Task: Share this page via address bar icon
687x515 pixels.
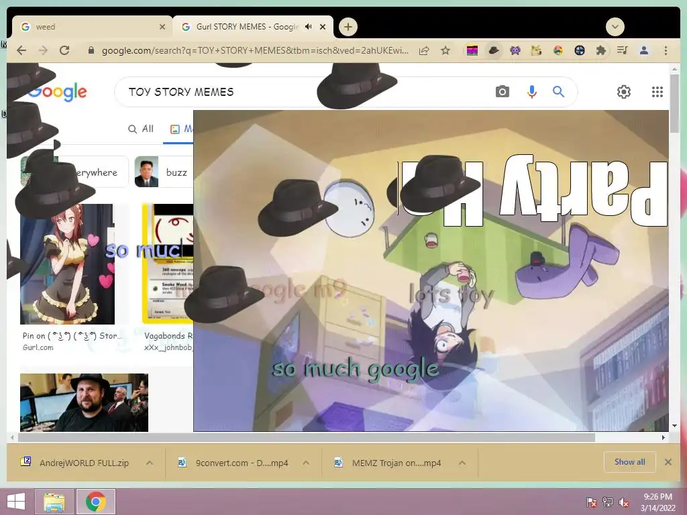Action: (x=424, y=51)
